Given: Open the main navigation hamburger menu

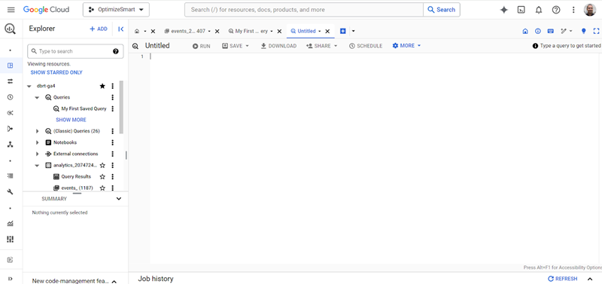Looking at the screenshot, I should pos(11,10).
